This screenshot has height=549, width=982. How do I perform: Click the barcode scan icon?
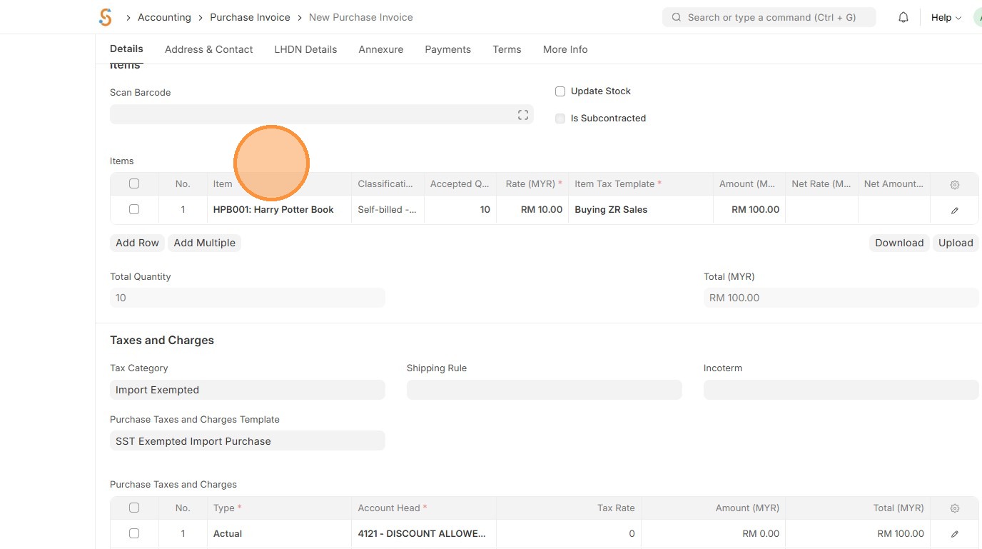[523, 115]
